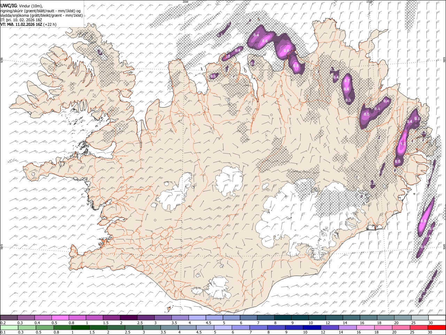This screenshot has width=446, height=335.
Task: Select the dark purple 2 swatch in the upper legend row
Action: 129,318
